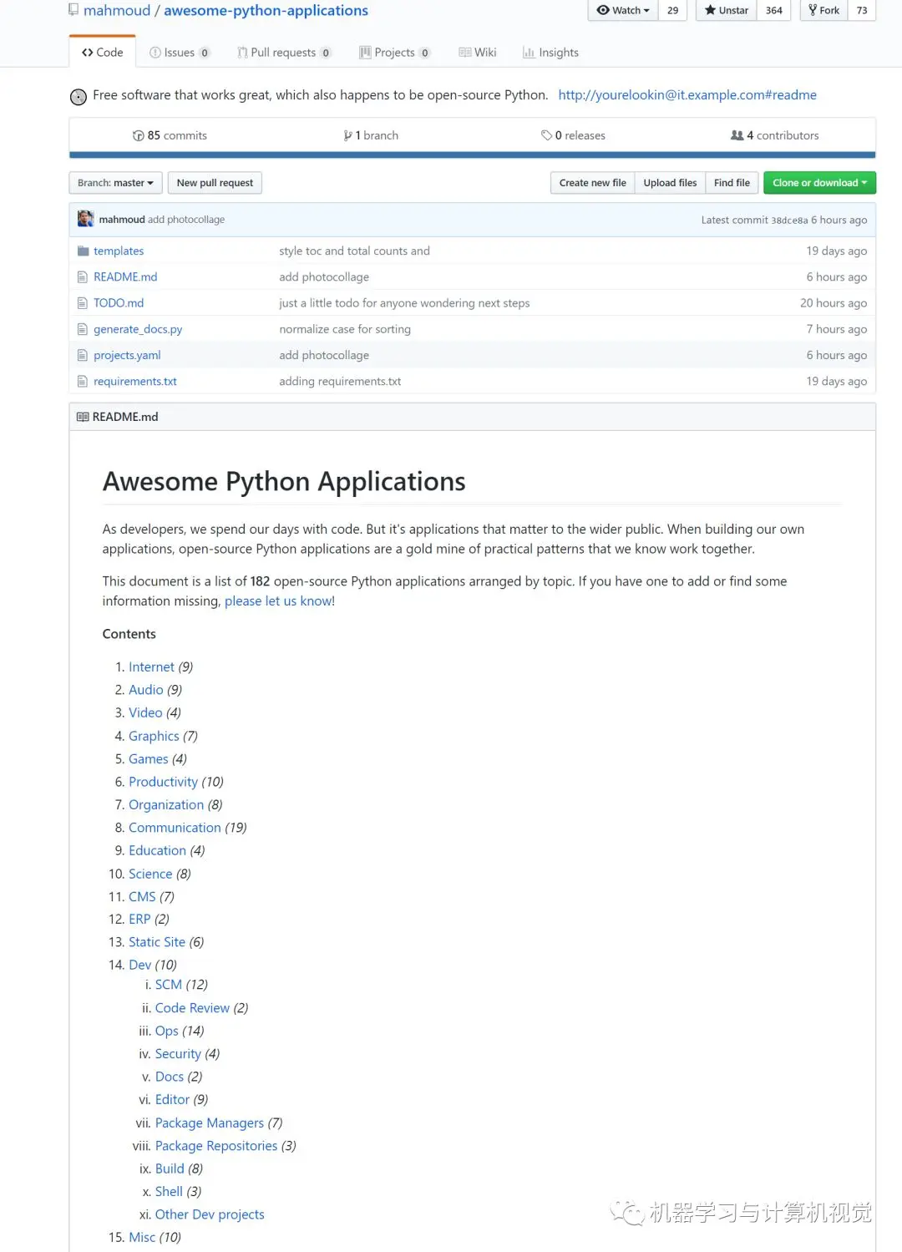
Task: Switch to the Code tab
Action: (x=102, y=53)
